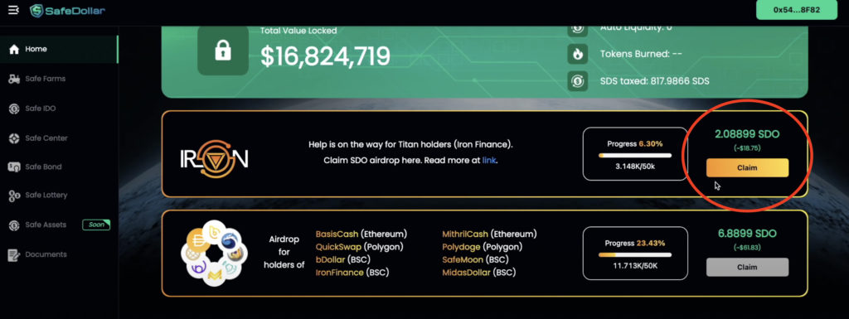This screenshot has height=319, width=849.
Task: Open the wallet address 0x54...8F82 button
Action: tap(796, 10)
